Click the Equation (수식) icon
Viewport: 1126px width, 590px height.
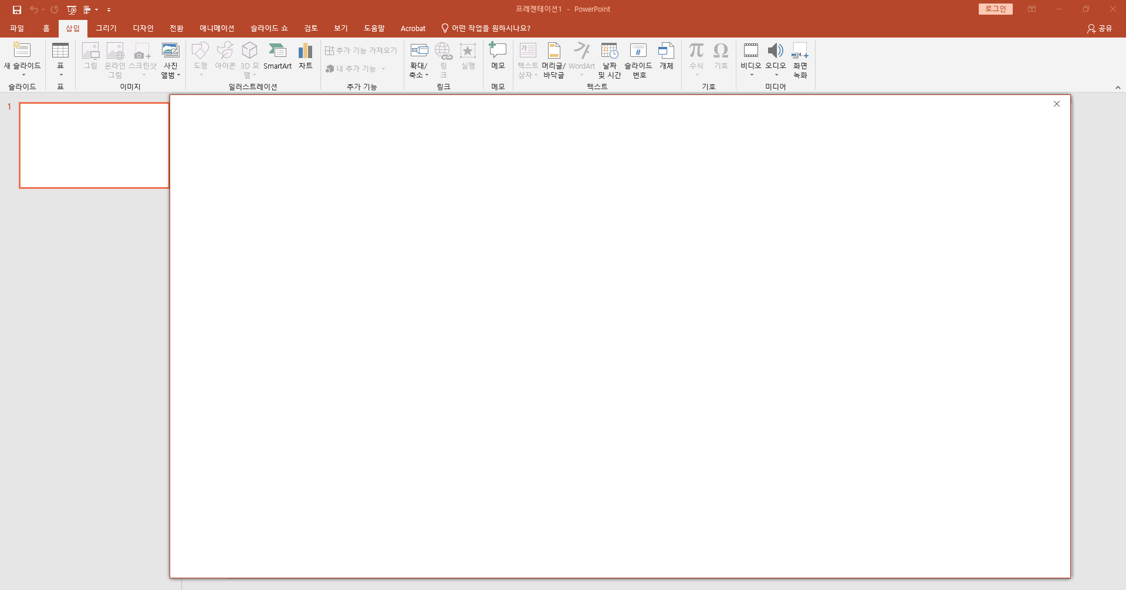tap(696, 50)
